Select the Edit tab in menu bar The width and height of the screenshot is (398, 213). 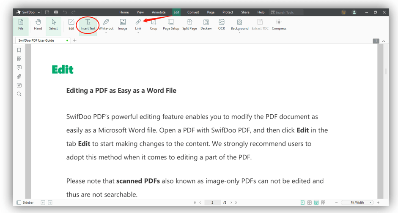click(x=176, y=12)
